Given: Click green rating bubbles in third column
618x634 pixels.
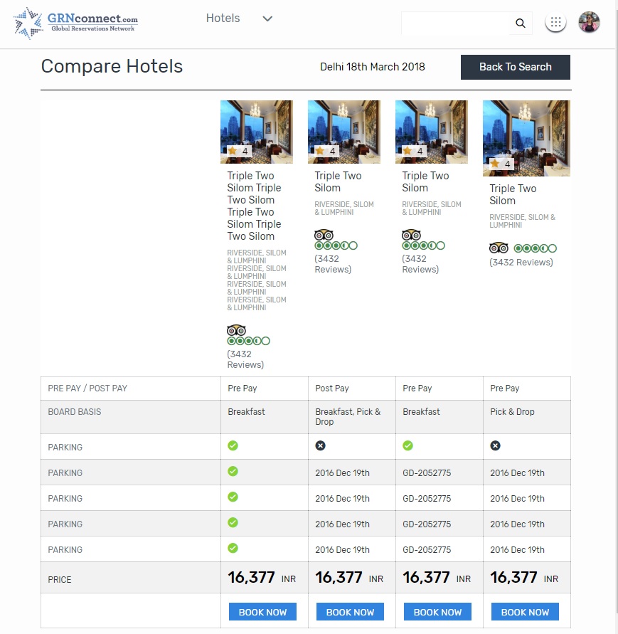Looking at the screenshot, I should click(x=424, y=245).
